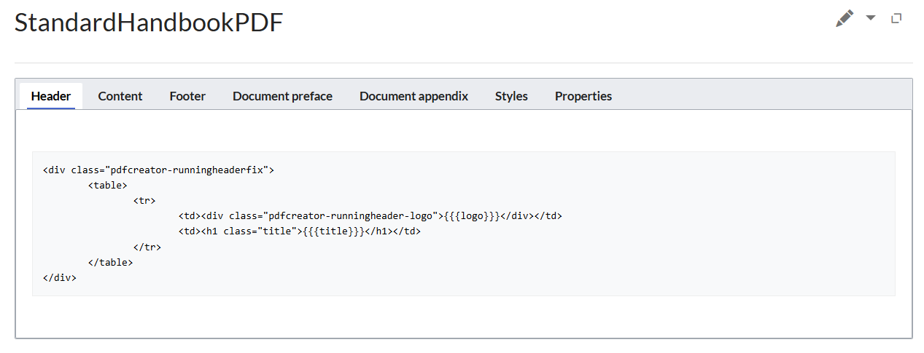Open the Properties tab

[583, 96]
